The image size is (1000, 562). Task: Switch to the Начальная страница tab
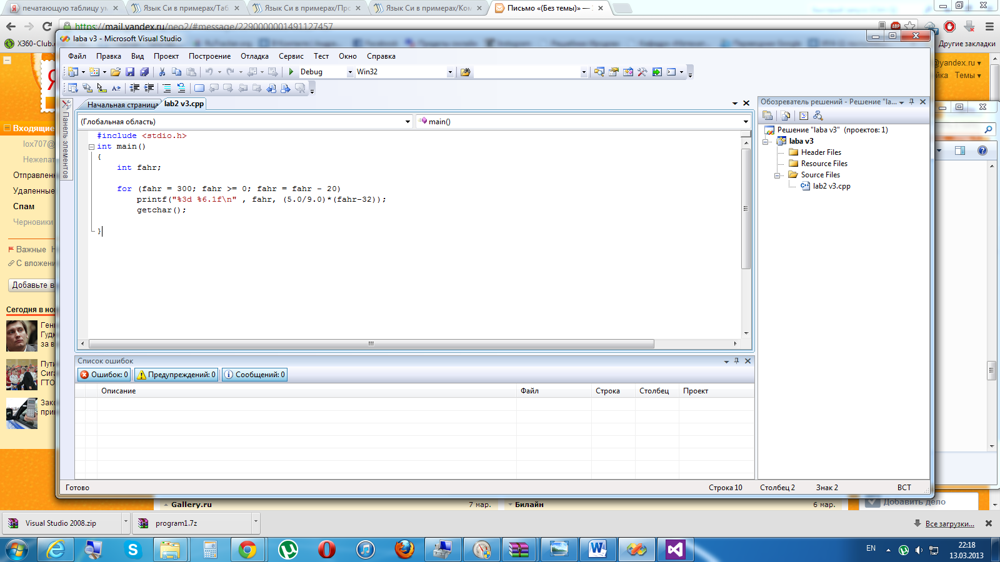click(x=122, y=105)
